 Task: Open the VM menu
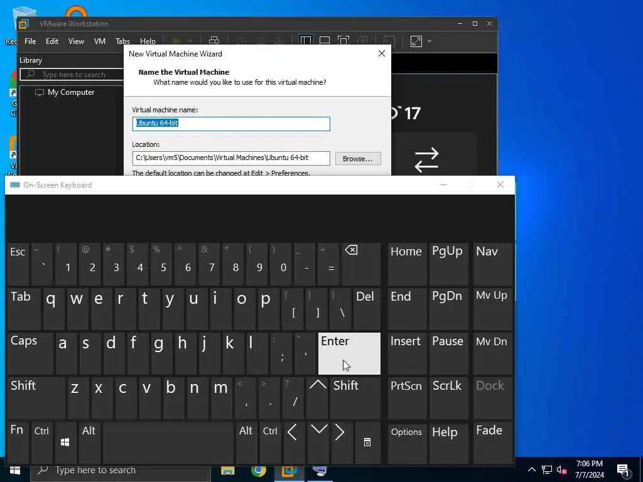[x=100, y=41]
